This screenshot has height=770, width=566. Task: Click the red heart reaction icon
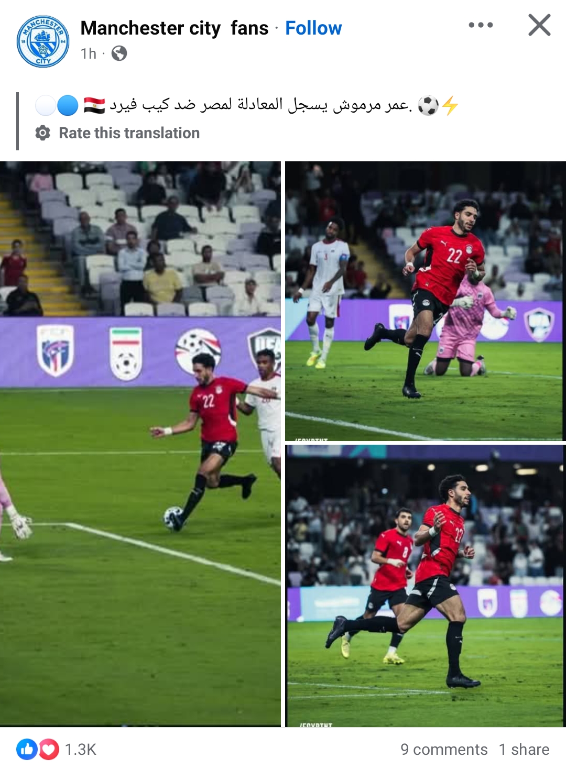[49, 749]
